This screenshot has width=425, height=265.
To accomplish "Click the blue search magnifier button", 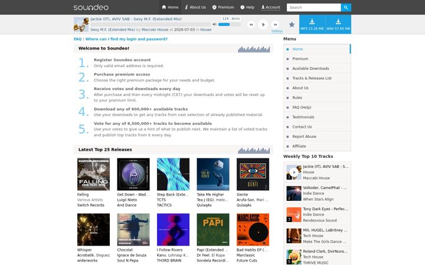I will [346, 8].
